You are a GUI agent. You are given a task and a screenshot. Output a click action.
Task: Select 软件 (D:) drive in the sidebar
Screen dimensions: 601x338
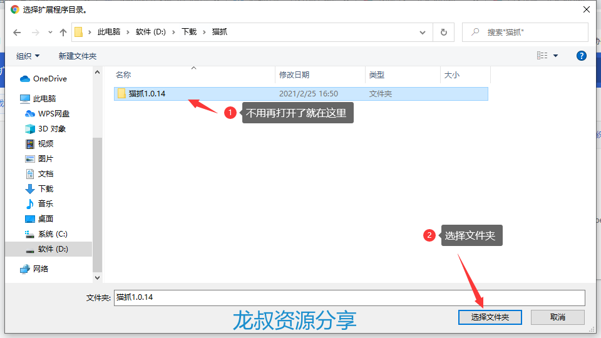coord(49,249)
